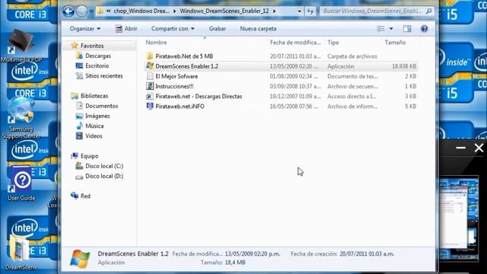Open view options dropdown arrow

pos(391,29)
